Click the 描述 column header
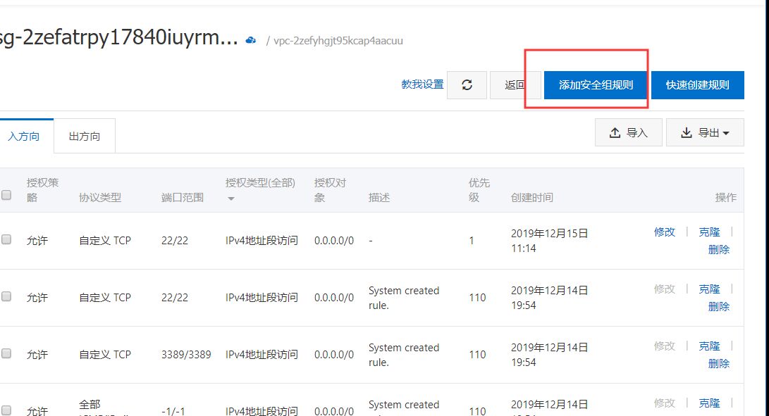 [379, 198]
